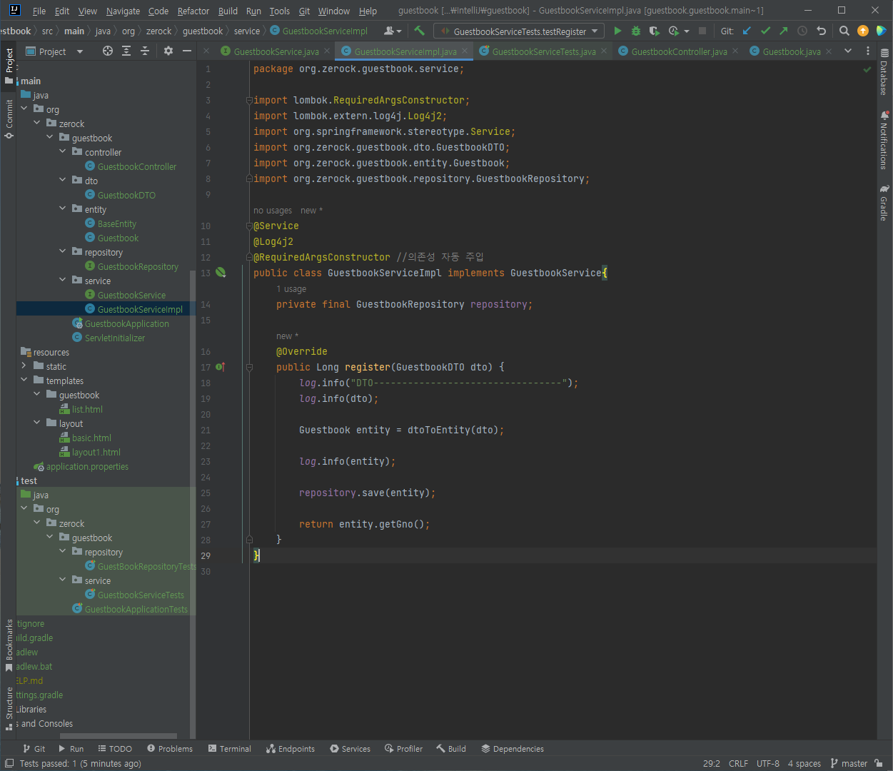Open the Profiler tool window
The width and height of the screenshot is (893, 771).
(403, 749)
